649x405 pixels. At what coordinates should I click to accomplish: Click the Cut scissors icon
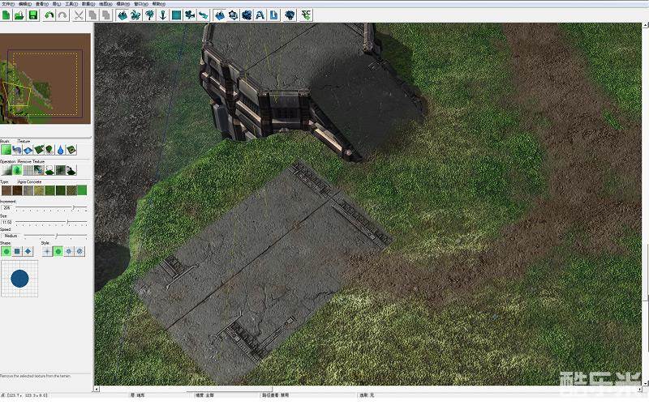pyautogui.click(x=79, y=15)
